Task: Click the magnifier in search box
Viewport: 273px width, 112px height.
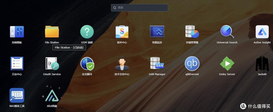Action: [115, 8]
